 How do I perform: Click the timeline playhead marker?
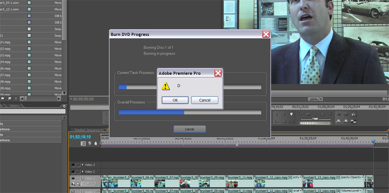(x=373, y=141)
